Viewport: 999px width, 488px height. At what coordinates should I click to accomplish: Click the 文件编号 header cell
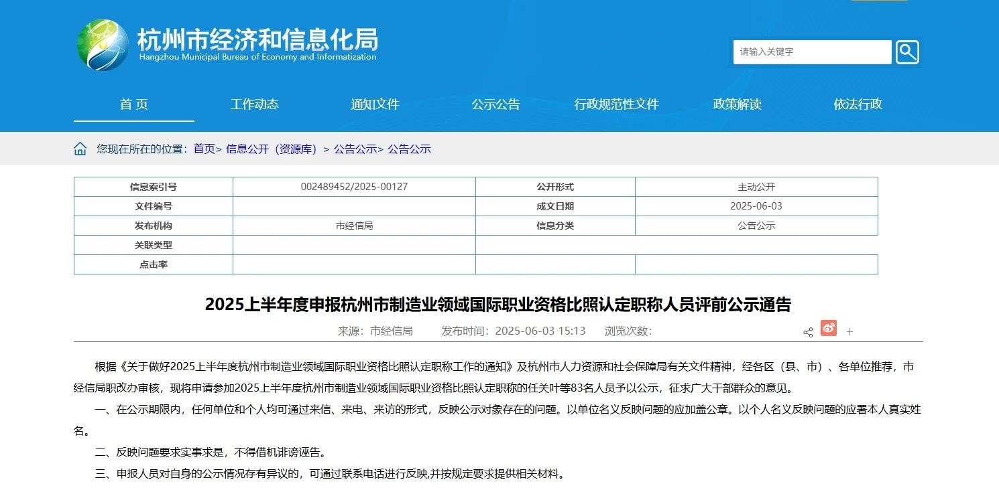(x=154, y=206)
